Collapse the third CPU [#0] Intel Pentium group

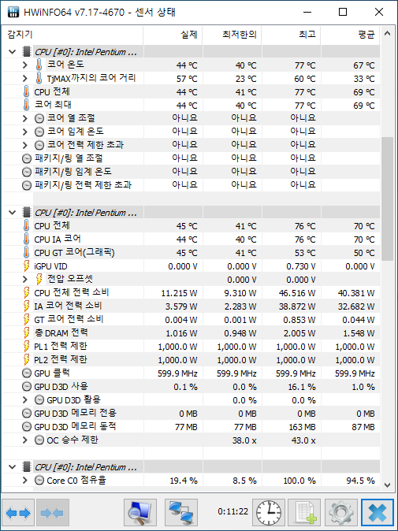coord(12,467)
